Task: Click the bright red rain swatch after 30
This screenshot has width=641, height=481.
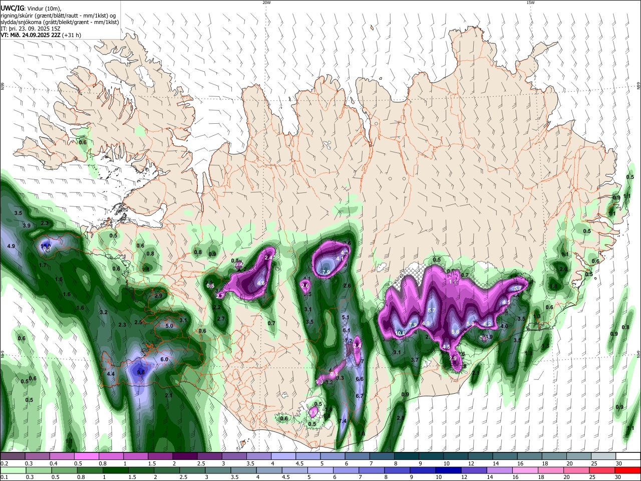Action: coord(627,470)
